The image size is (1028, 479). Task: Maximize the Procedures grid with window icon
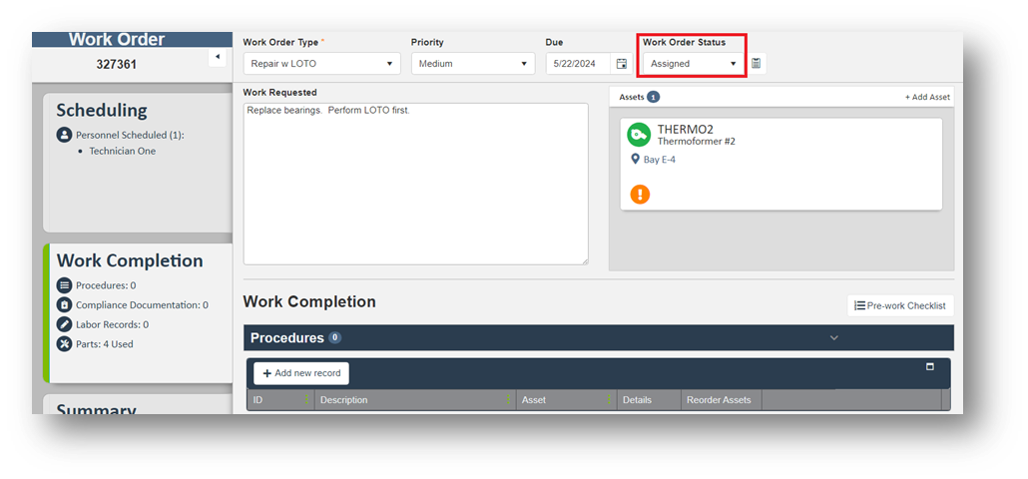pyautogui.click(x=930, y=367)
